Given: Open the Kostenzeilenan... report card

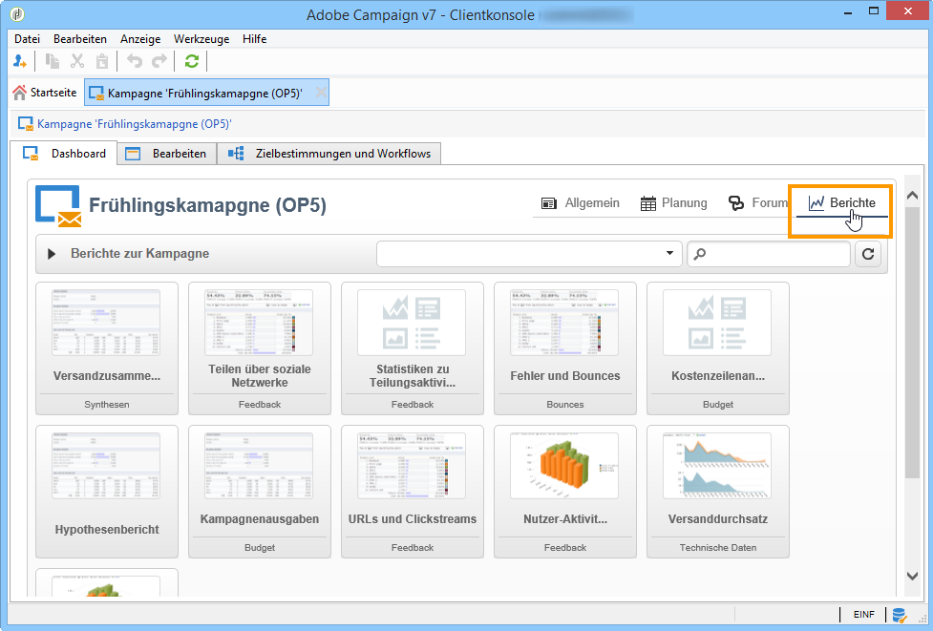Looking at the screenshot, I should 718,348.
